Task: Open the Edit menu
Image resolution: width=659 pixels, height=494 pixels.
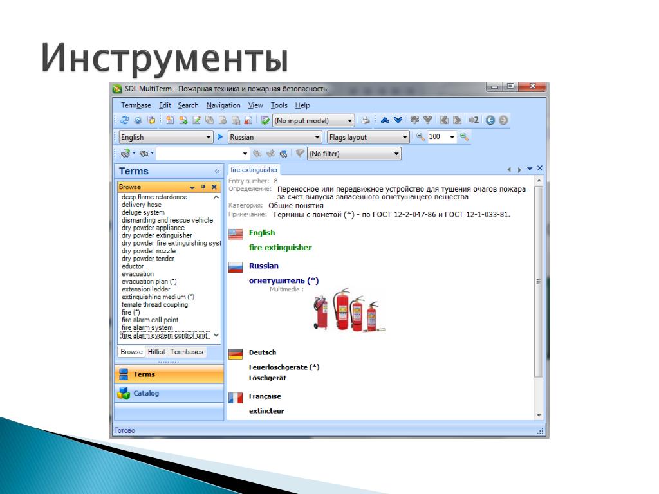Action: [x=165, y=105]
